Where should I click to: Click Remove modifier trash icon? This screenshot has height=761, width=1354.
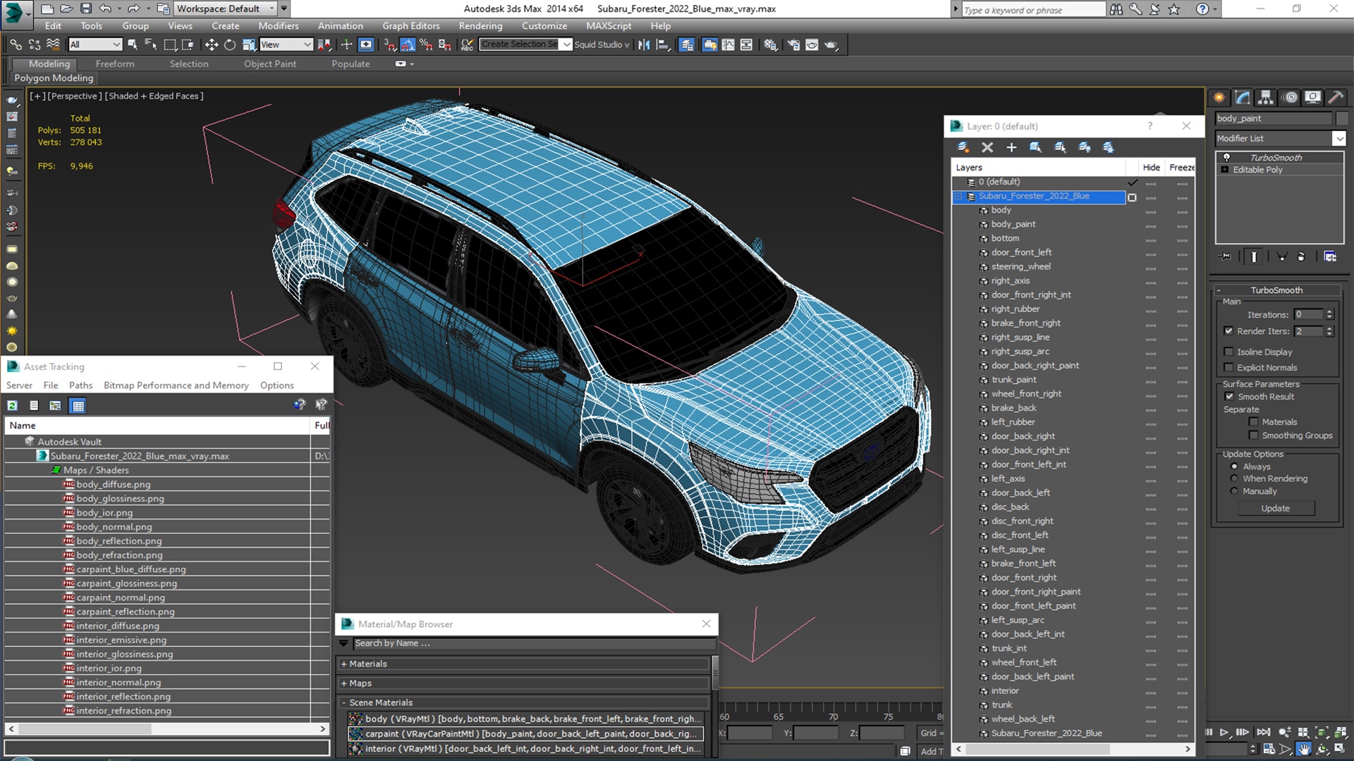[1301, 256]
